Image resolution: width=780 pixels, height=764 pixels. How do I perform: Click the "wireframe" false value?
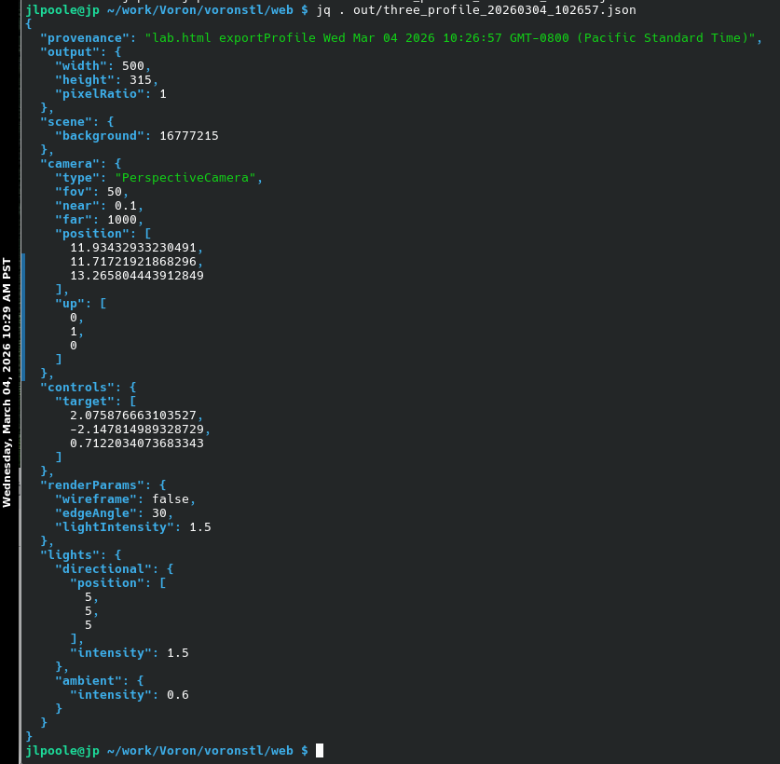174,498
